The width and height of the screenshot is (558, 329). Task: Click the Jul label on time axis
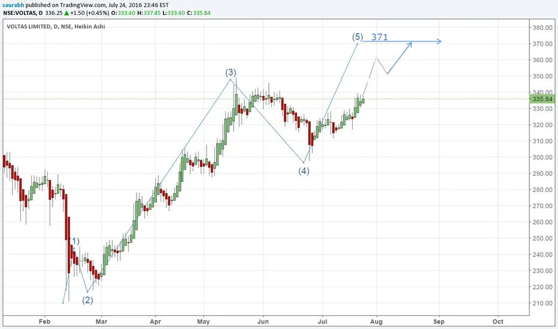click(x=323, y=322)
